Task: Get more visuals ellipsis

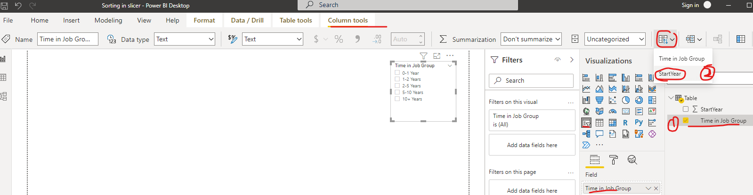Action: (599, 145)
